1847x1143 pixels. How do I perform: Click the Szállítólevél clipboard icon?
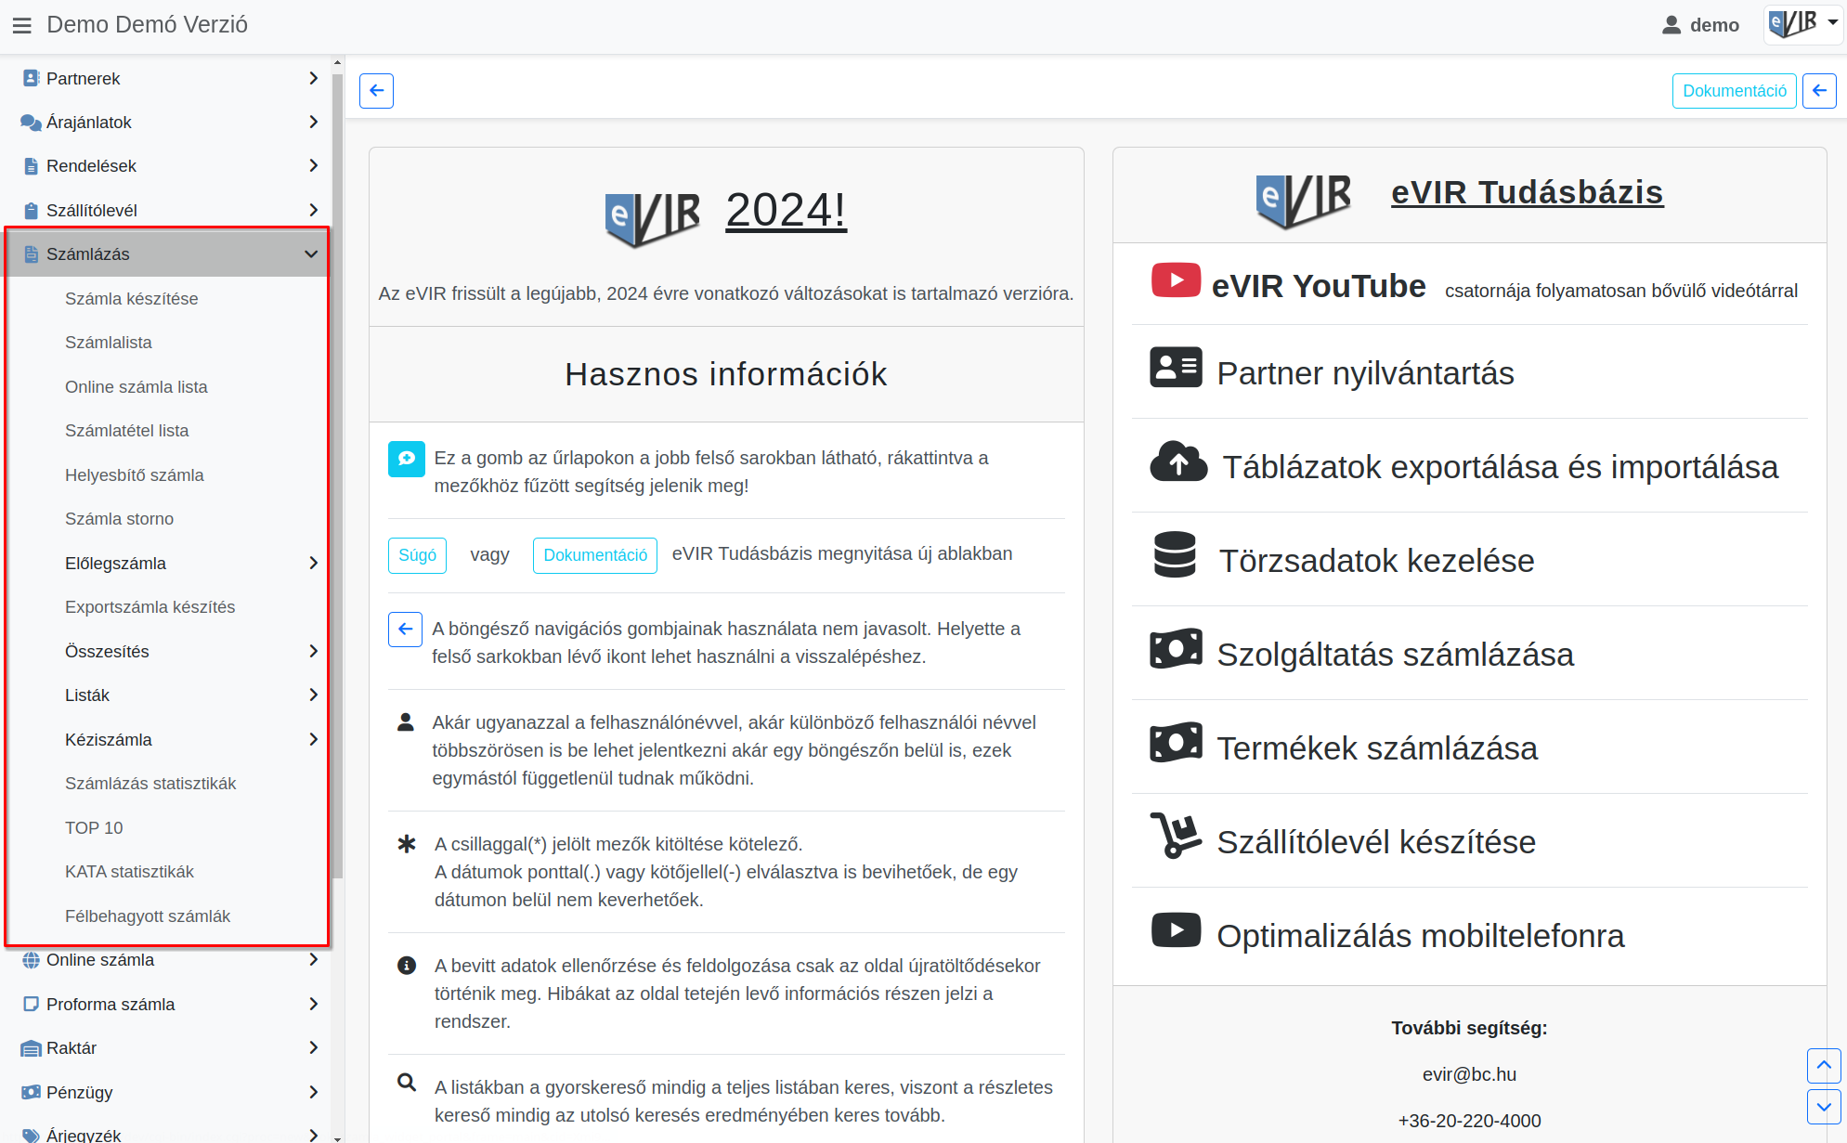31,211
